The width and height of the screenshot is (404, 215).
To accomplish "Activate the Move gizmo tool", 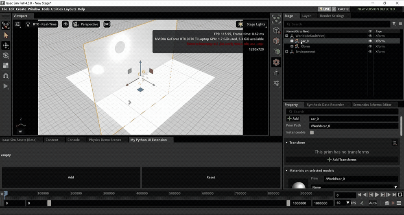I will 6,46.
